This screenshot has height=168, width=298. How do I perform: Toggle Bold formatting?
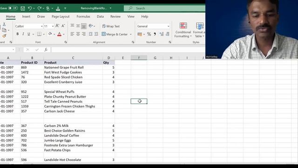(x=18, y=34)
